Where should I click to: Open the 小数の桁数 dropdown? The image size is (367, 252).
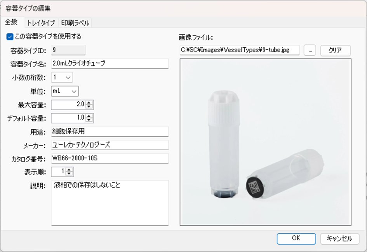point(62,77)
